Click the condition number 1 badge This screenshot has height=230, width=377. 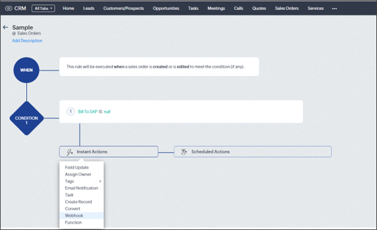[71, 112]
